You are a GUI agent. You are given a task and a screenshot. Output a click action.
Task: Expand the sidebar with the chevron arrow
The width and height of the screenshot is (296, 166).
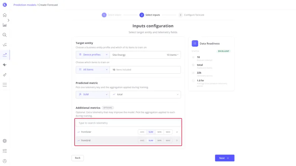coord(9,20)
